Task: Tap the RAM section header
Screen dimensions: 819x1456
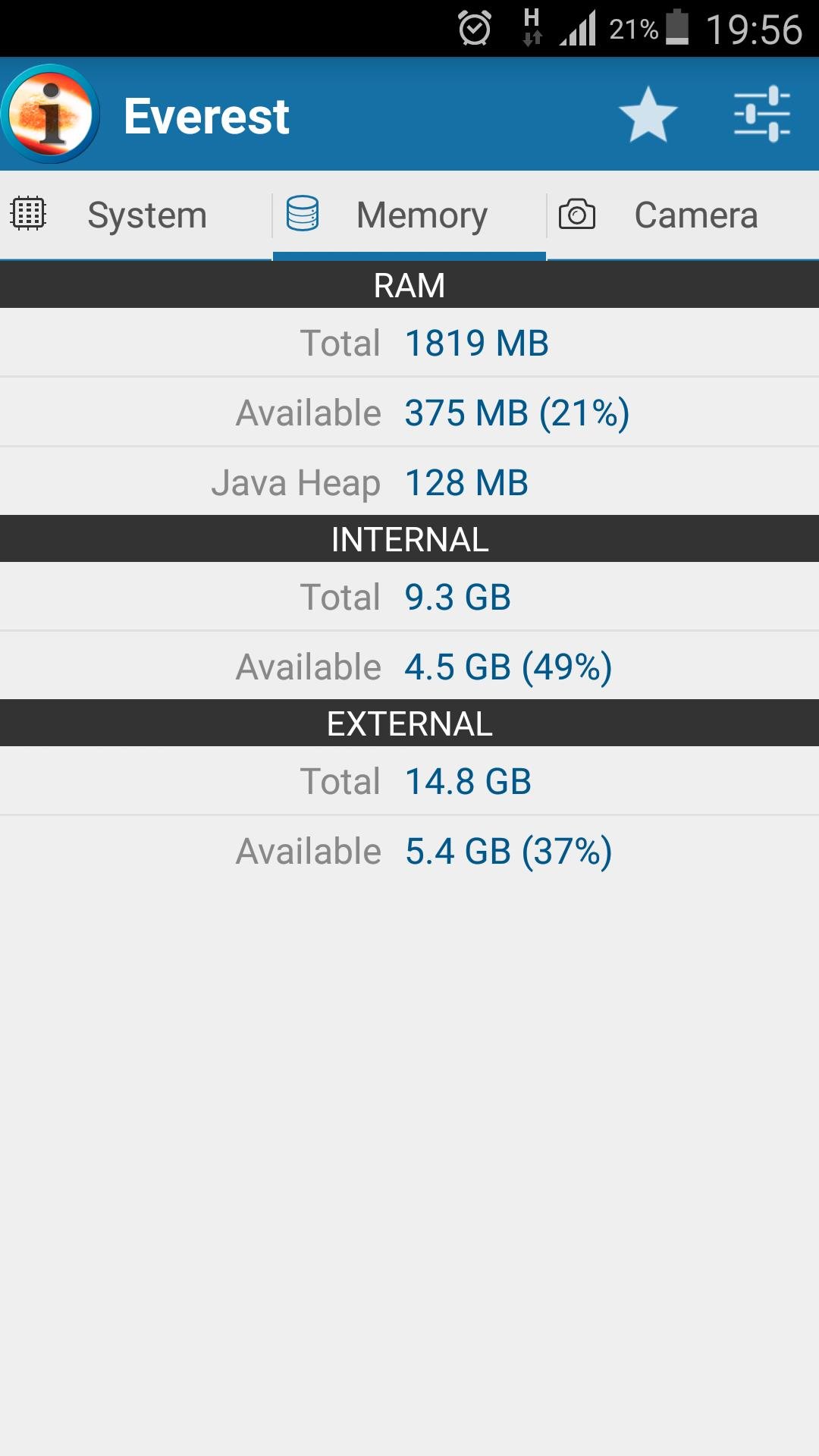Action: point(409,285)
